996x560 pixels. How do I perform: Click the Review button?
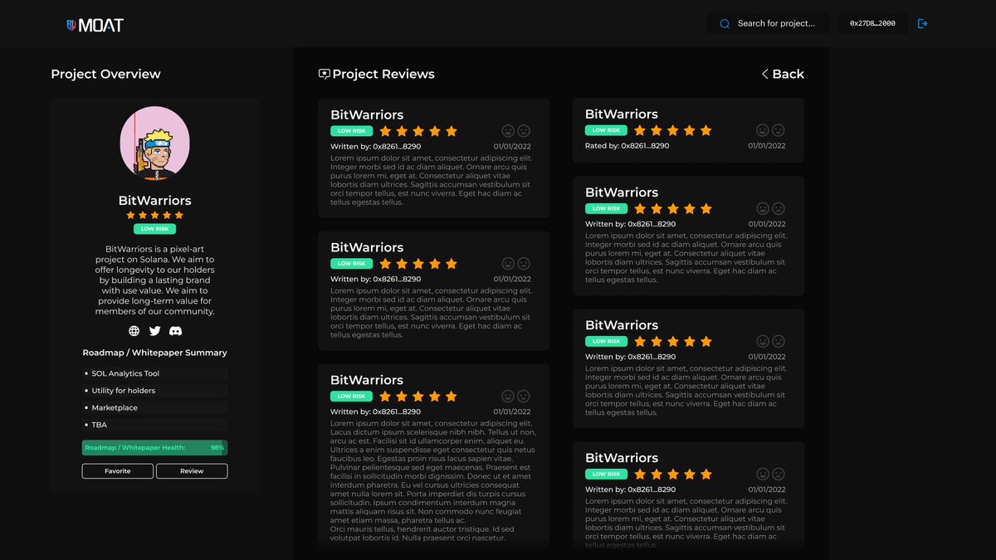(192, 471)
